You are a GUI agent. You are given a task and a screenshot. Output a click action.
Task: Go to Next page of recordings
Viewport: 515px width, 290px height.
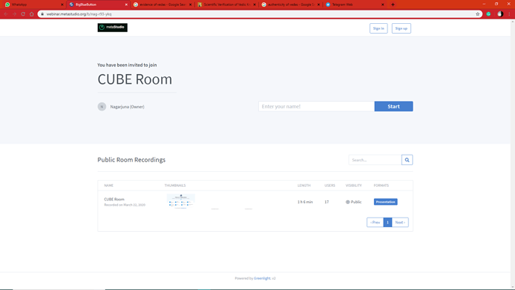coord(400,222)
